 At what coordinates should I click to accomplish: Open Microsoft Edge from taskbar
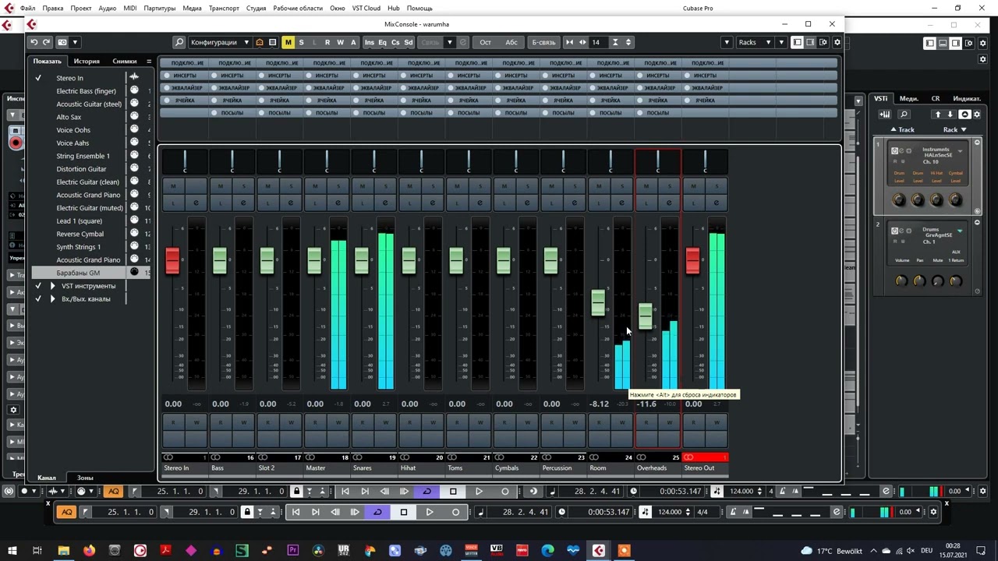[x=547, y=551]
